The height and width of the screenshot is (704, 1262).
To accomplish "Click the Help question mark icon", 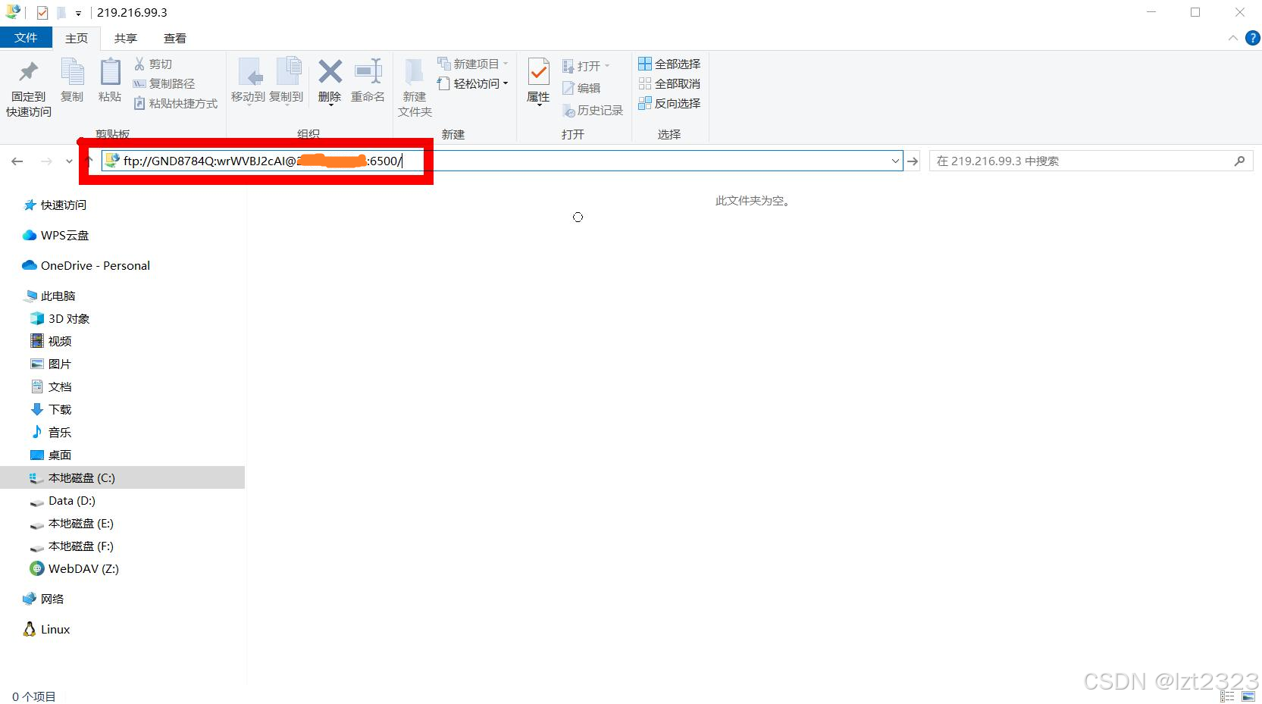I will point(1252,38).
